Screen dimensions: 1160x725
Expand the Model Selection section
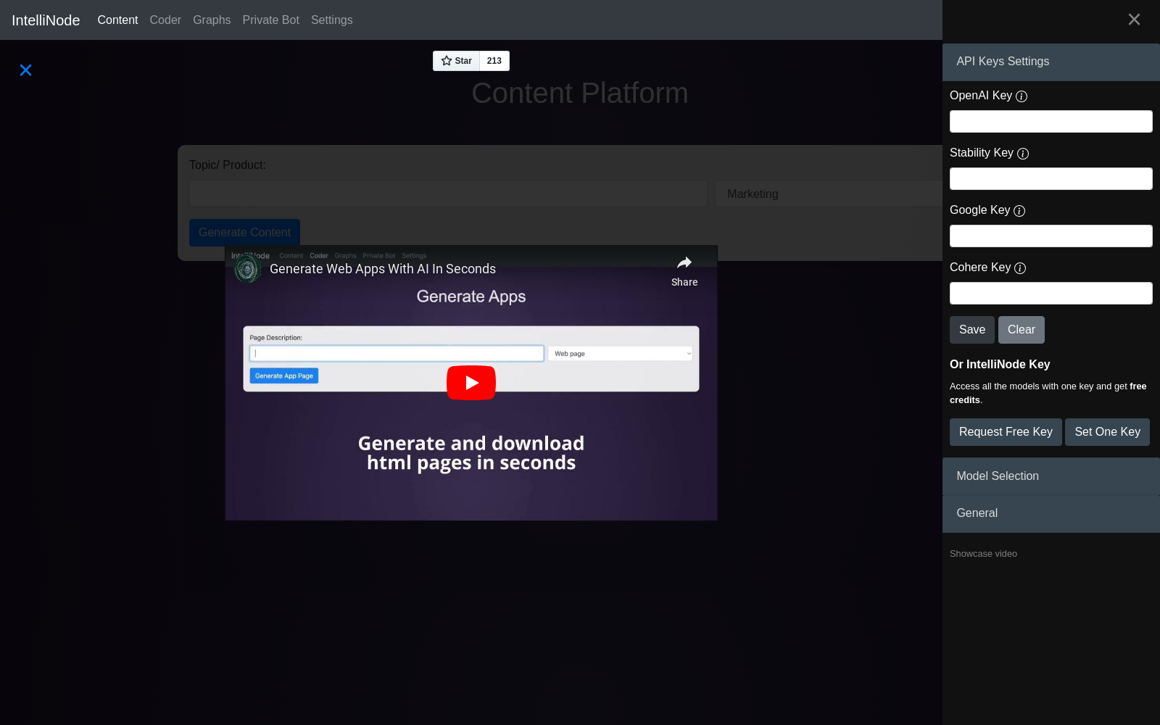[x=1051, y=476]
